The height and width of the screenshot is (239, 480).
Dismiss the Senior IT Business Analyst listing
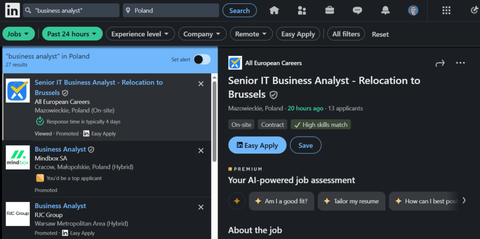(x=201, y=84)
